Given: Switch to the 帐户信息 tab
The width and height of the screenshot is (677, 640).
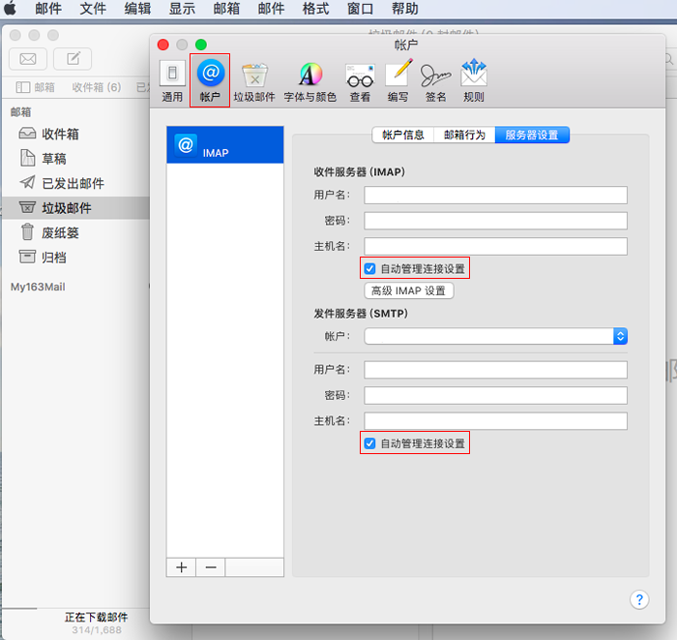Looking at the screenshot, I should coord(403,135).
